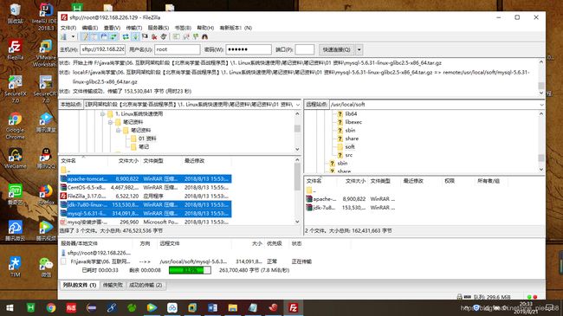Open the 书签(B) menu
Viewport: 563px width, 316px height.
183,28
